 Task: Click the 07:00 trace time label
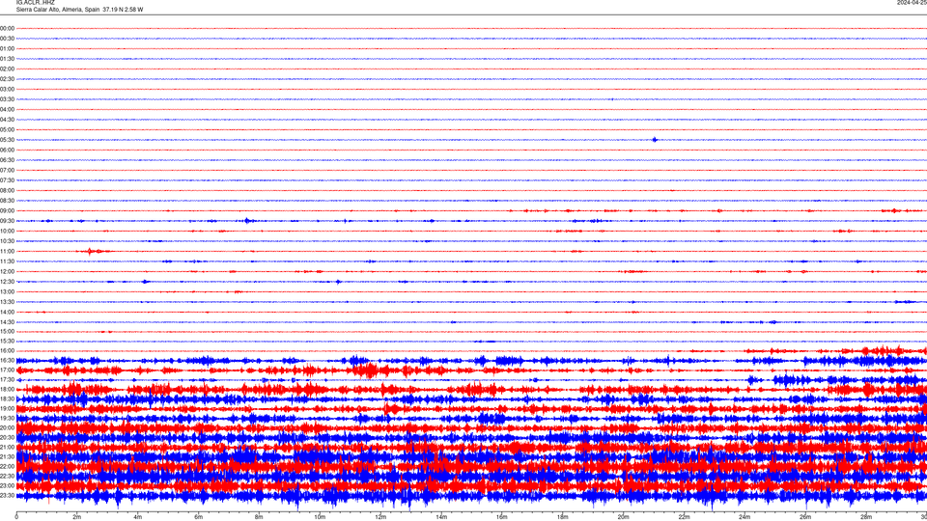pyautogui.click(x=7, y=170)
